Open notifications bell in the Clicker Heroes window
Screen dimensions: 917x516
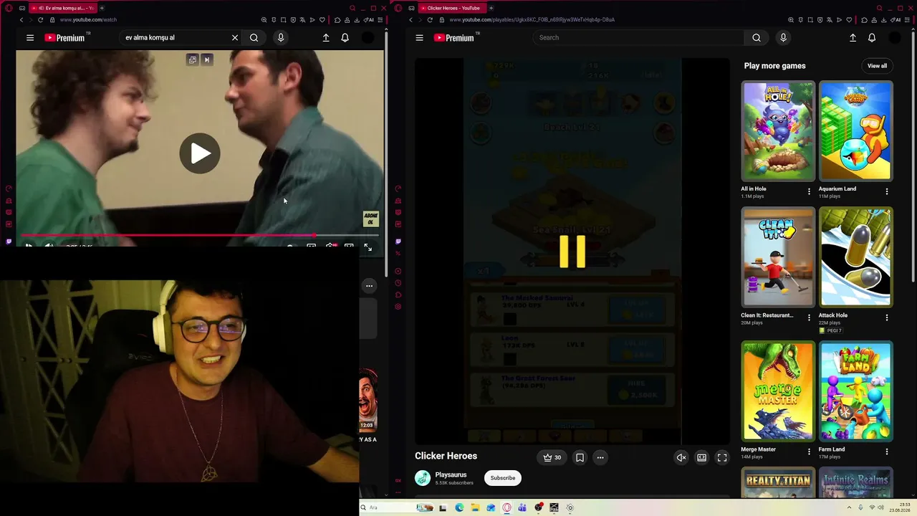872,38
